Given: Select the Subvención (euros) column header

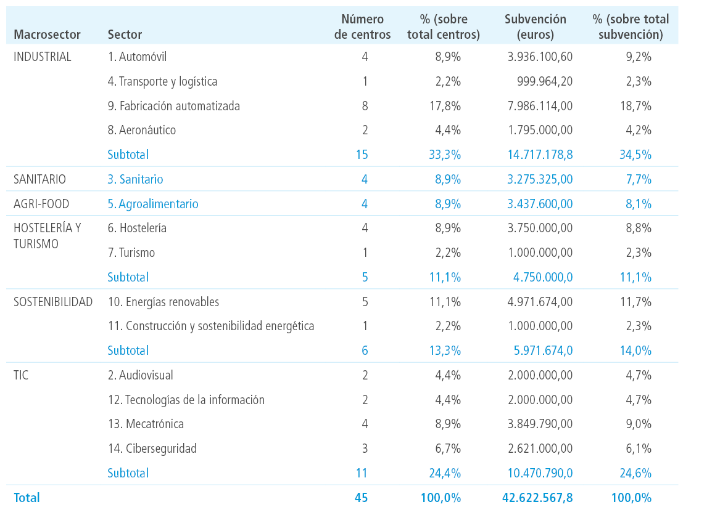Looking at the screenshot, I should 536,26.
